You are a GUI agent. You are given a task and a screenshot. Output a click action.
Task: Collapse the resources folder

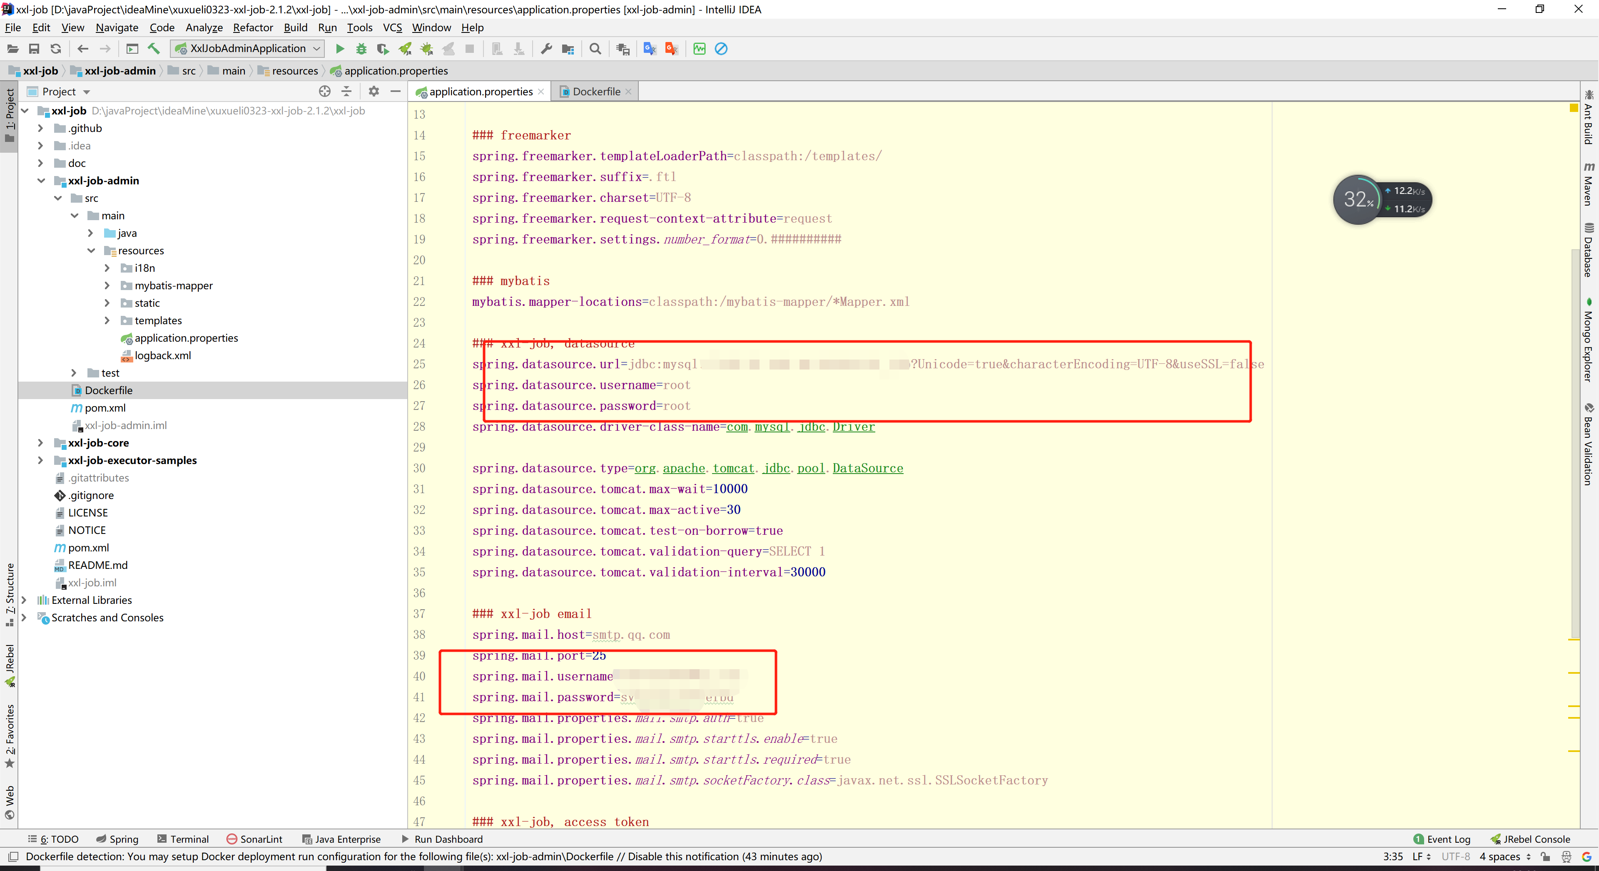[91, 251]
